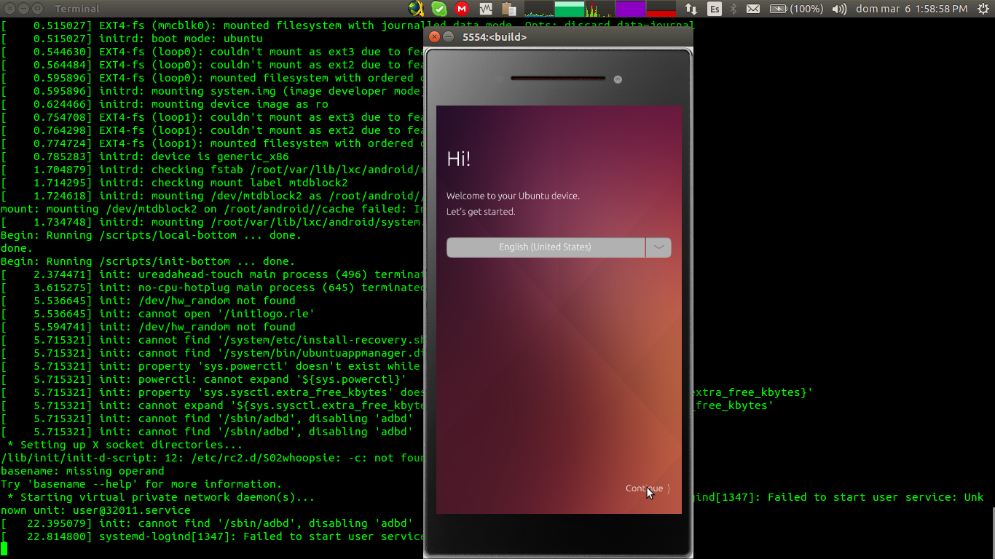995x559 pixels.
Task: Open the clipboard manager tray icon
Action: (509, 9)
